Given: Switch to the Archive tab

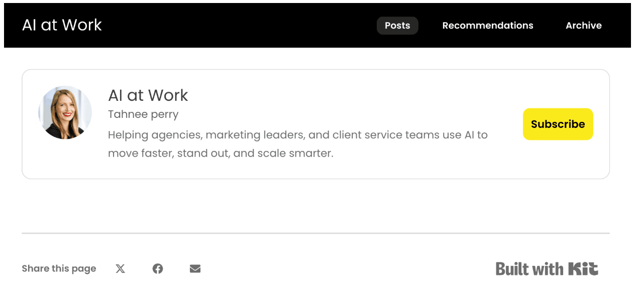Looking at the screenshot, I should pos(583,26).
